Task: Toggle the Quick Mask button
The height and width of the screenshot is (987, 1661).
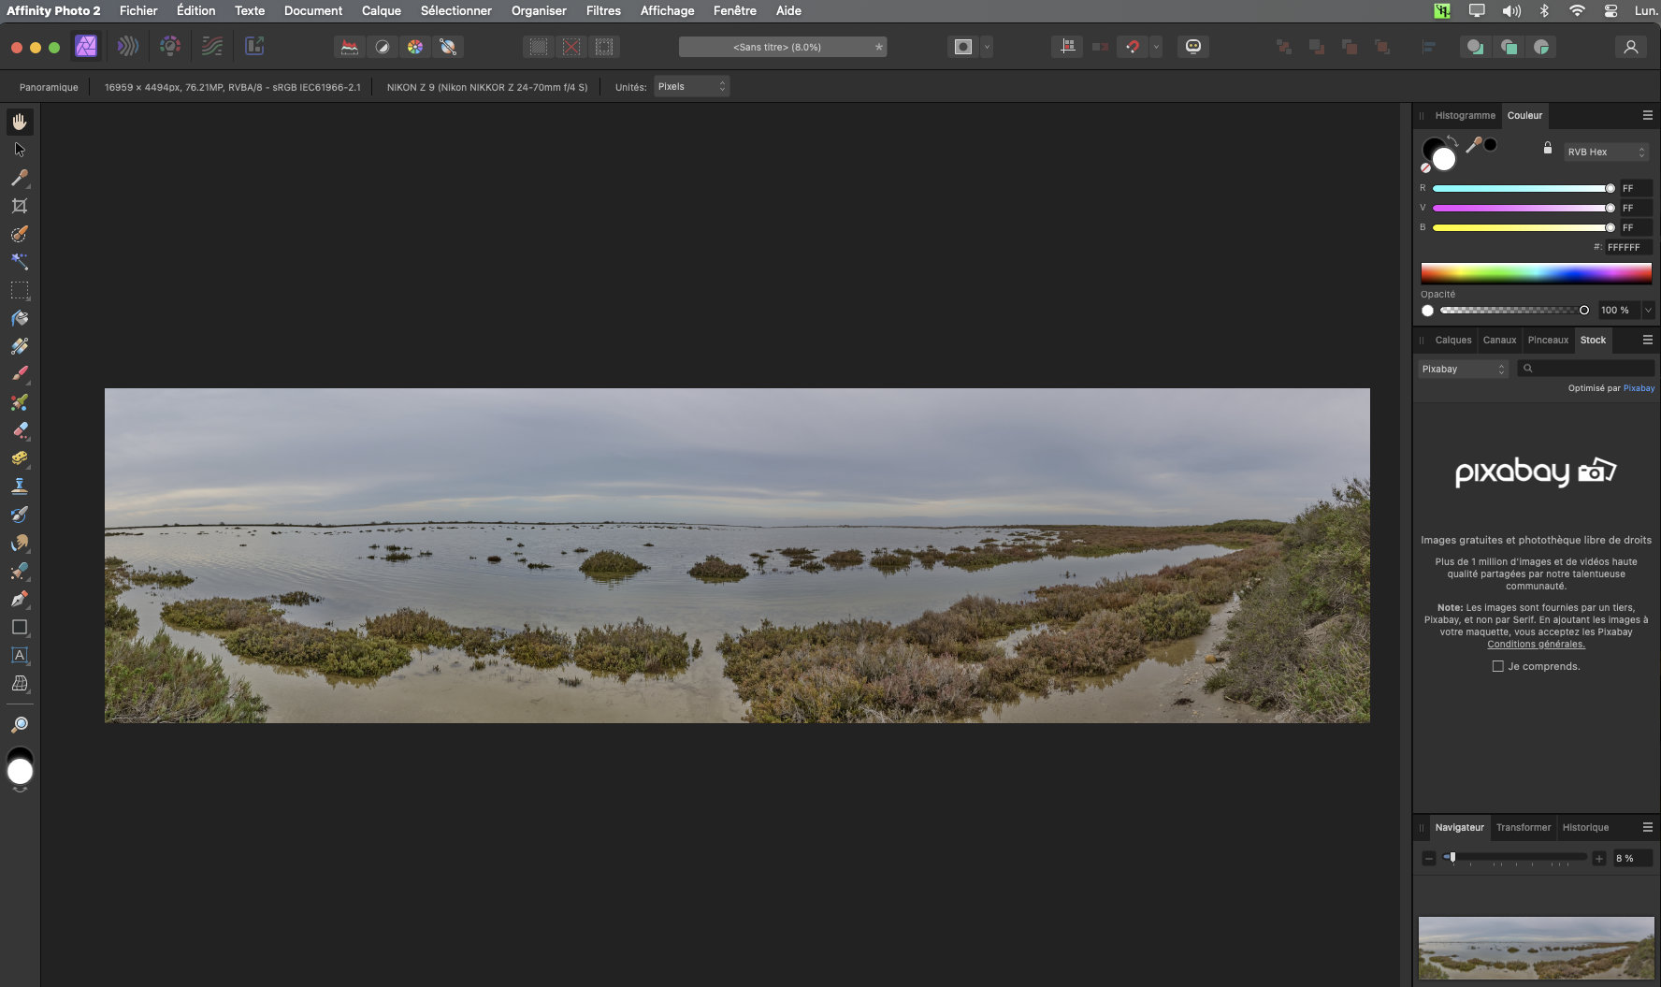Action: click(963, 47)
